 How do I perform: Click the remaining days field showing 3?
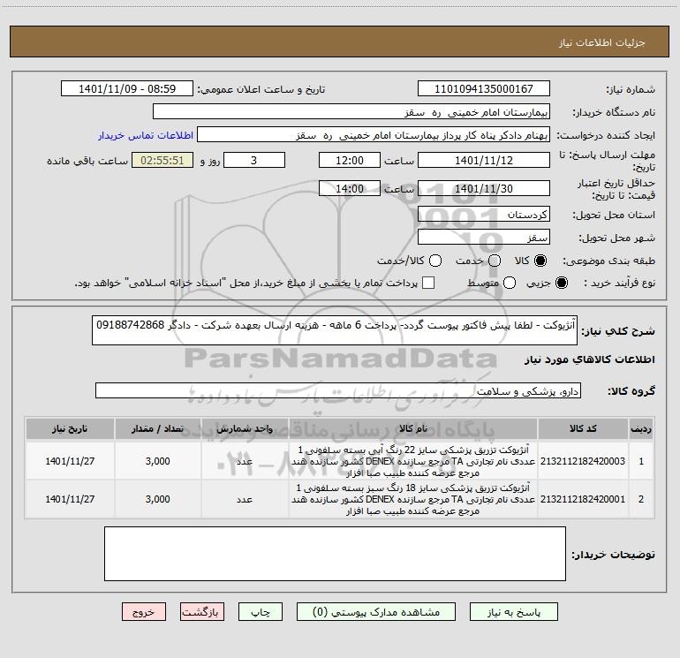(x=254, y=160)
